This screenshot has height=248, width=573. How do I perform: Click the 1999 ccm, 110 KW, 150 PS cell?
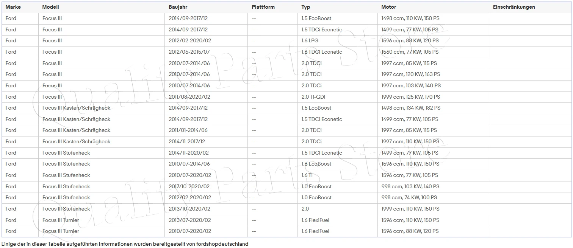click(433, 209)
